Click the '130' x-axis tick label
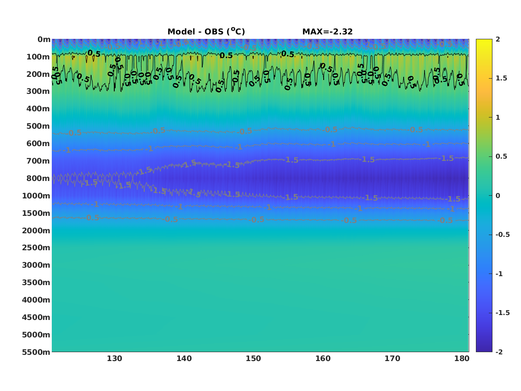521x391 pixels. coord(114,358)
